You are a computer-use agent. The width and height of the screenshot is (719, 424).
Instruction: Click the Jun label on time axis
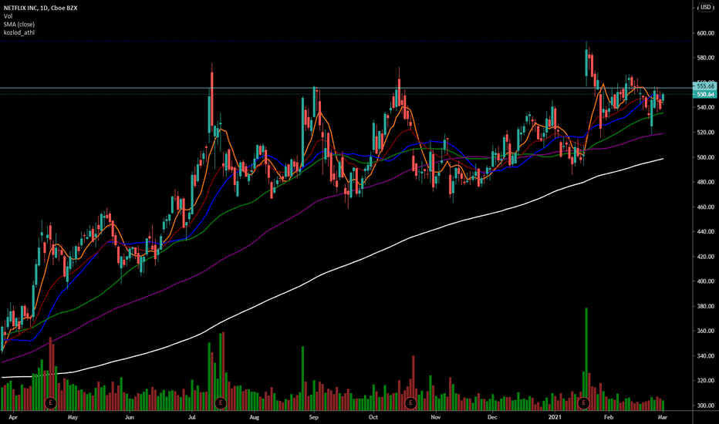(x=130, y=418)
